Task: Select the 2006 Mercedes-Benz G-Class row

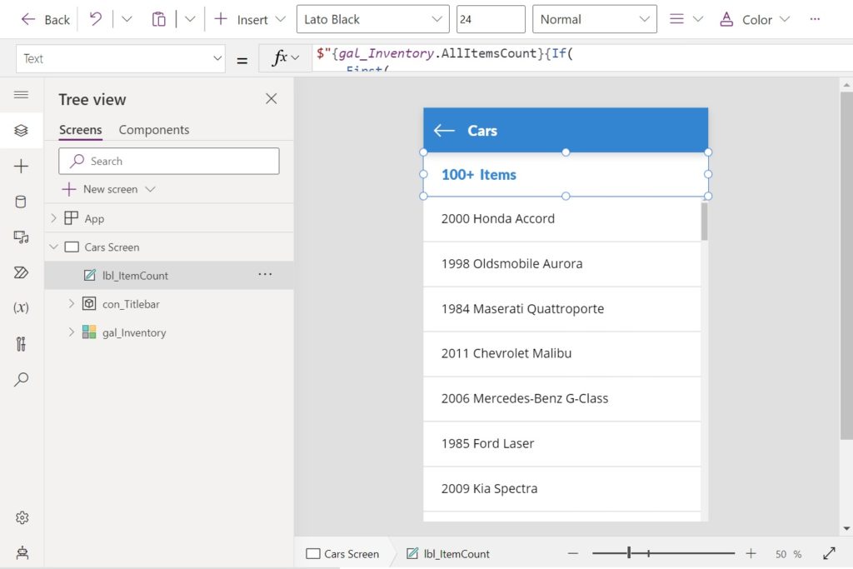Action: tap(562, 399)
